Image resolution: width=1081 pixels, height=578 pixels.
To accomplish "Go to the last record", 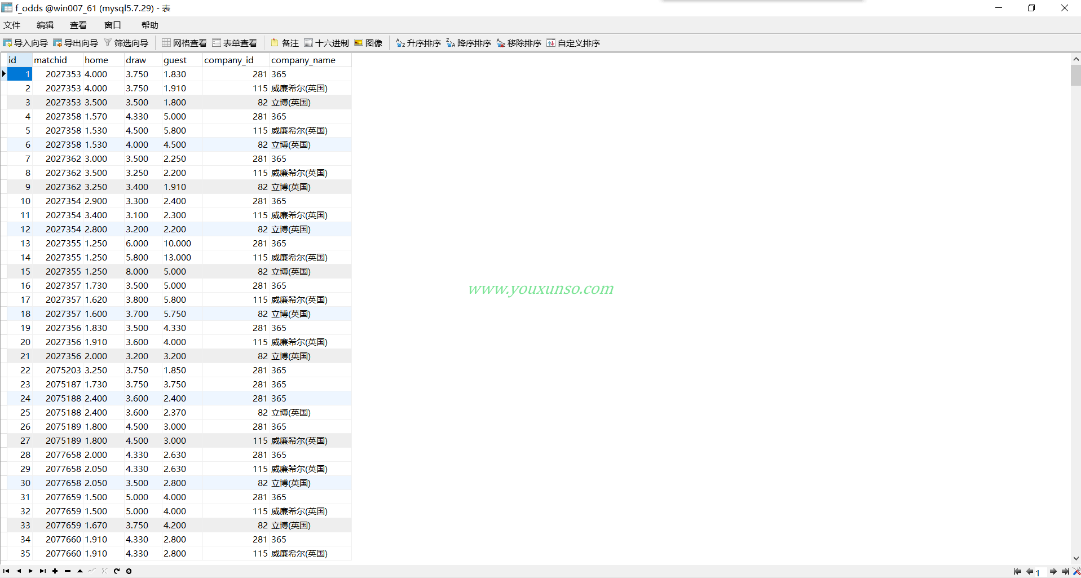I will (x=43, y=571).
